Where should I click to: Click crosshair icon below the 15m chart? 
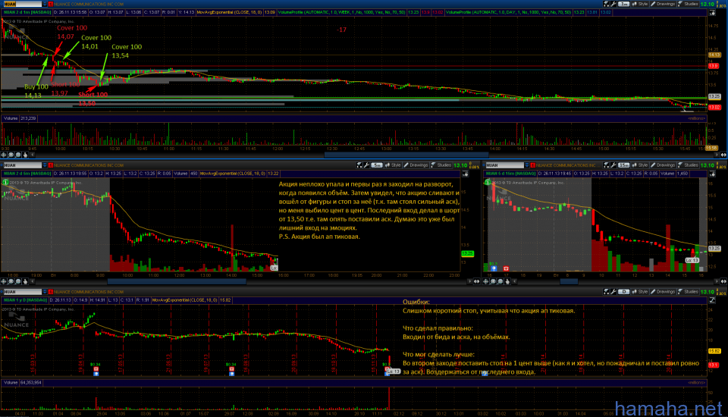click(486, 281)
